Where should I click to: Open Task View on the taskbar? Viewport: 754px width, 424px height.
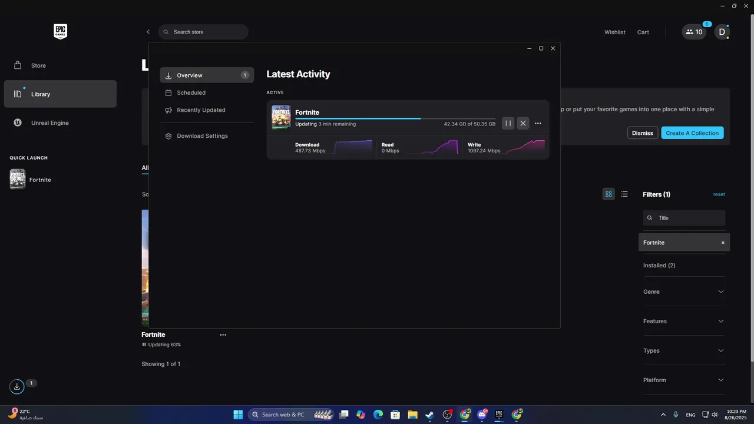coord(344,415)
